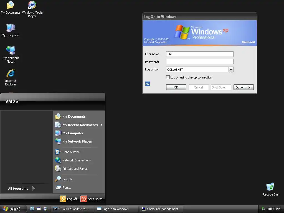Select My Network Places desktop icon
284x213 pixels.
click(11, 54)
